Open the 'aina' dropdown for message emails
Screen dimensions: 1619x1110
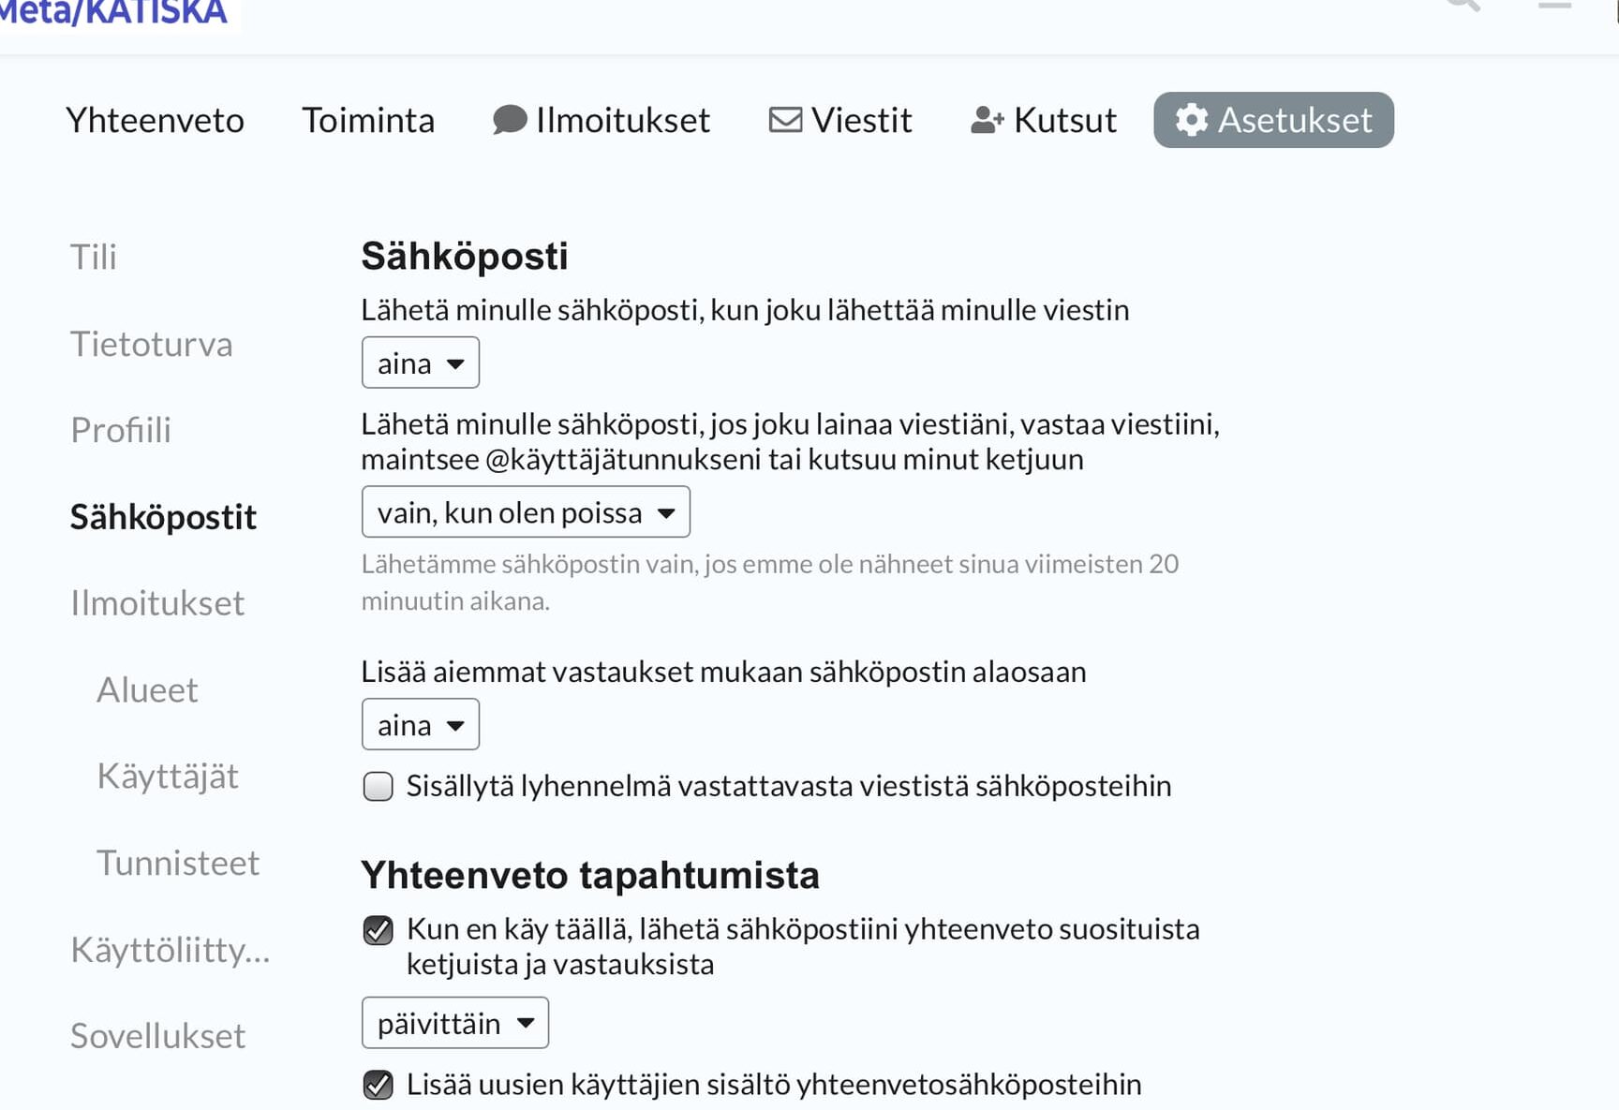tap(421, 363)
